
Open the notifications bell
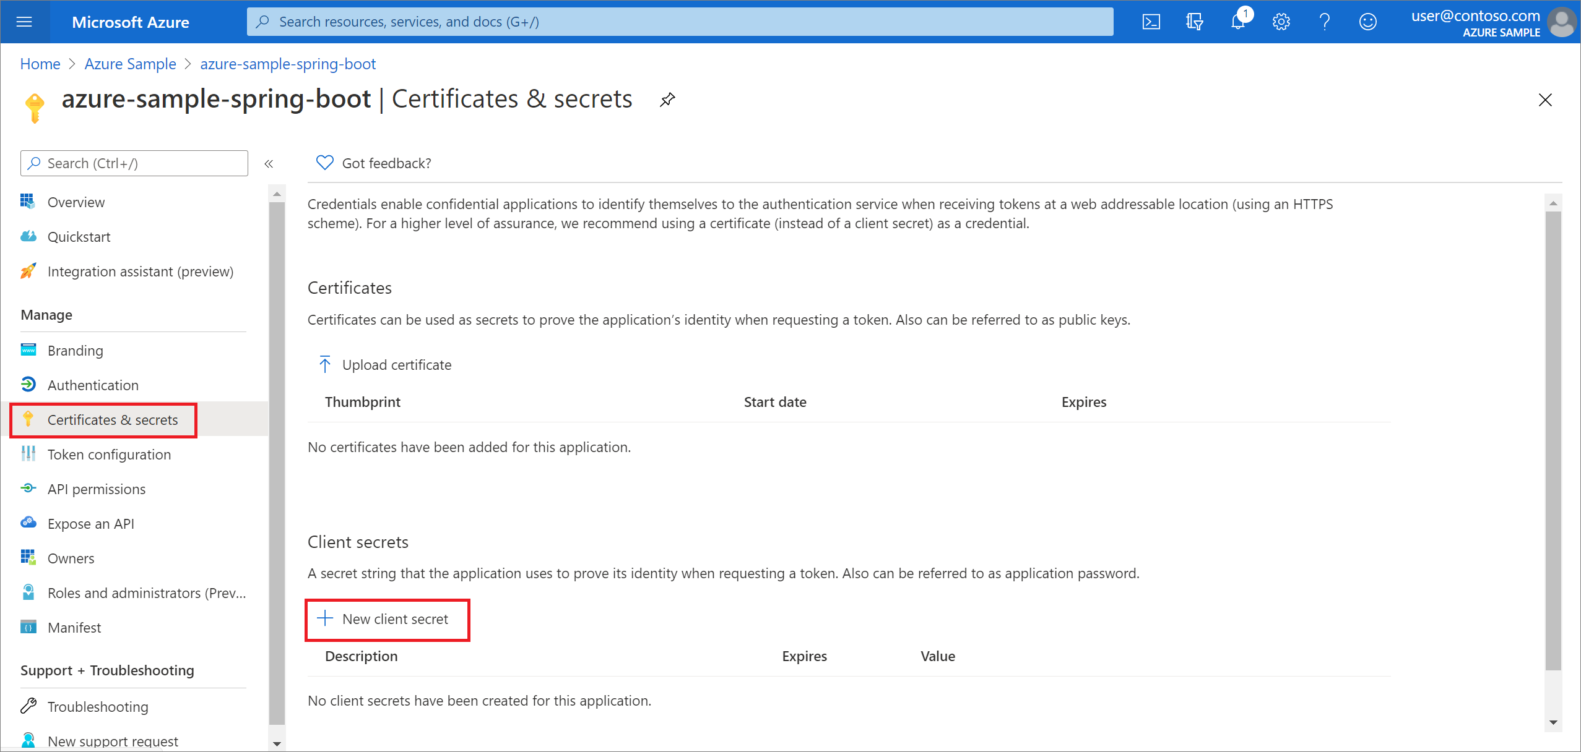pos(1237,22)
